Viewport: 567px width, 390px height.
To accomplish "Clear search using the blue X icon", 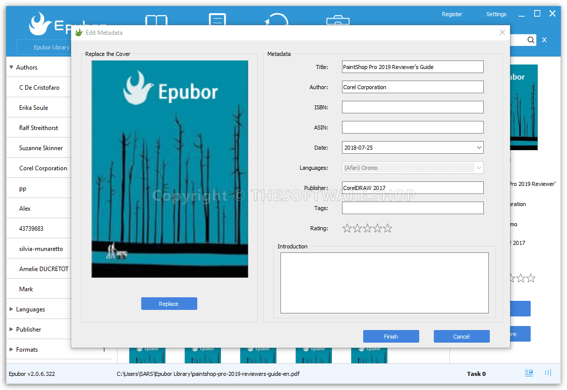I will (x=544, y=39).
